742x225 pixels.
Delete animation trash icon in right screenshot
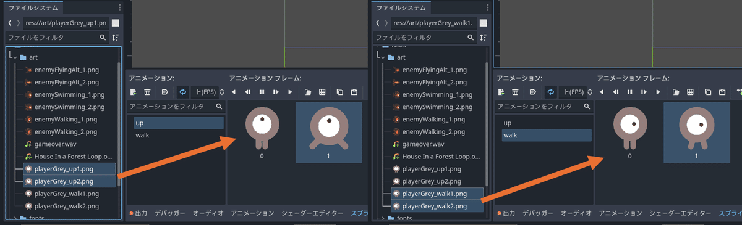pyautogui.click(x=515, y=92)
